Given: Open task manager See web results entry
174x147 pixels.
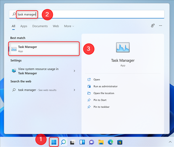Looking at the screenshot, I should click(x=44, y=90).
